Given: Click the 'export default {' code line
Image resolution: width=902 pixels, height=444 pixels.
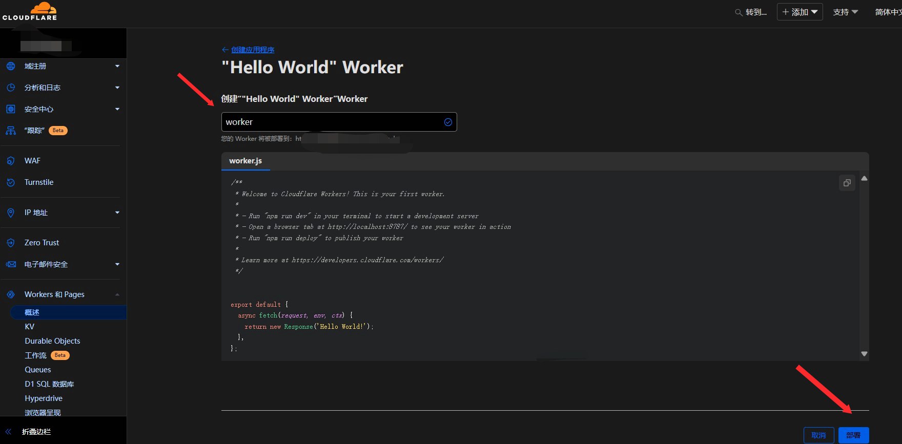Looking at the screenshot, I should [259, 305].
